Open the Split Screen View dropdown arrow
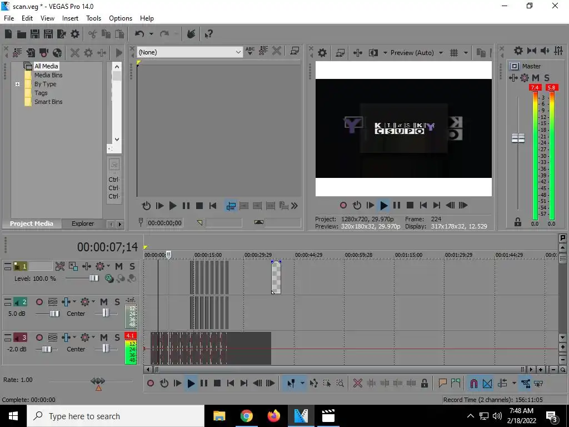The width and height of the screenshot is (569, 427). point(385,53)
